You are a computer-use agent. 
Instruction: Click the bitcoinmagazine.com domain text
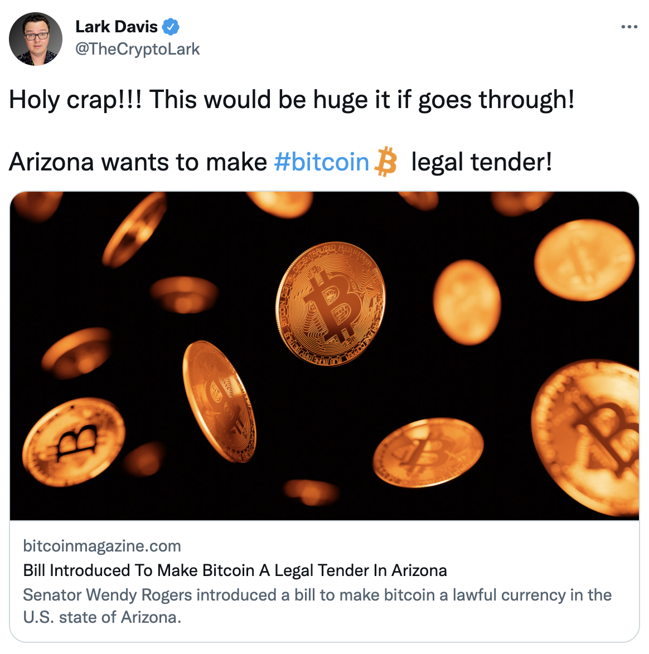(x=102, y=546)
